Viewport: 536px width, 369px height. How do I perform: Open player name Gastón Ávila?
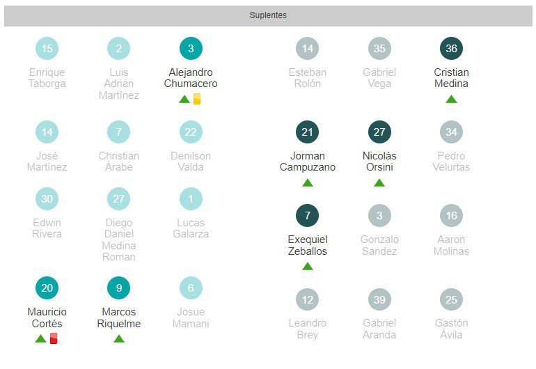coord(451,329)
